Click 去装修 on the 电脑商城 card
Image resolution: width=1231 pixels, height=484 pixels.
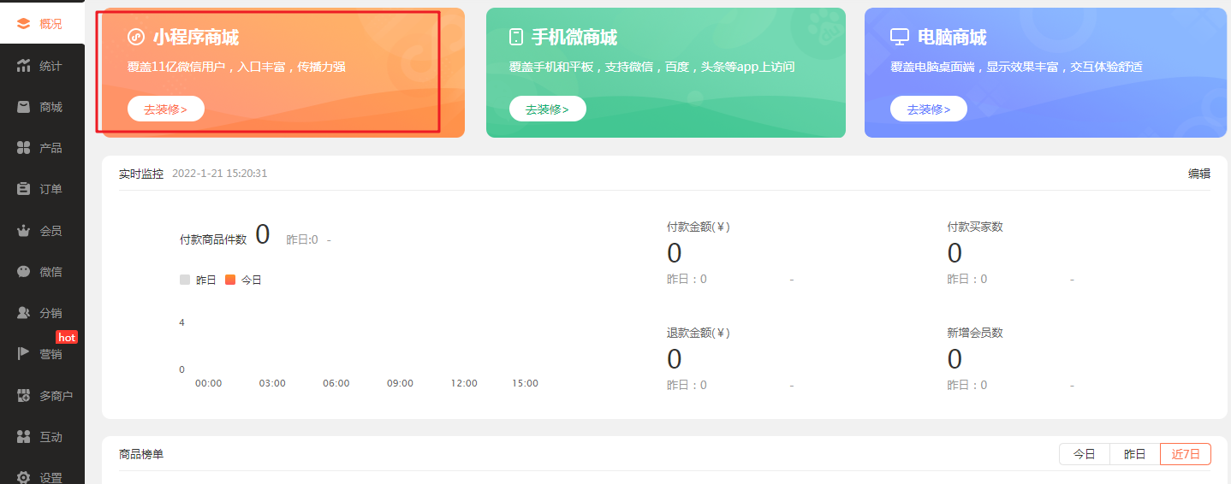click(929, 109)
